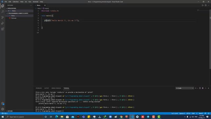Screen dimensions: 211x119
Task: Select first.c in the folder tree
Action: (x=19, y=16)
